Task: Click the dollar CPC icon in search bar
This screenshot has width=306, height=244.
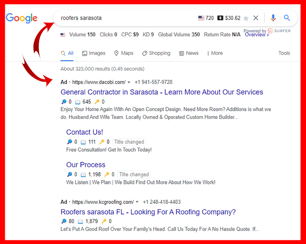Action: point(220,18)
